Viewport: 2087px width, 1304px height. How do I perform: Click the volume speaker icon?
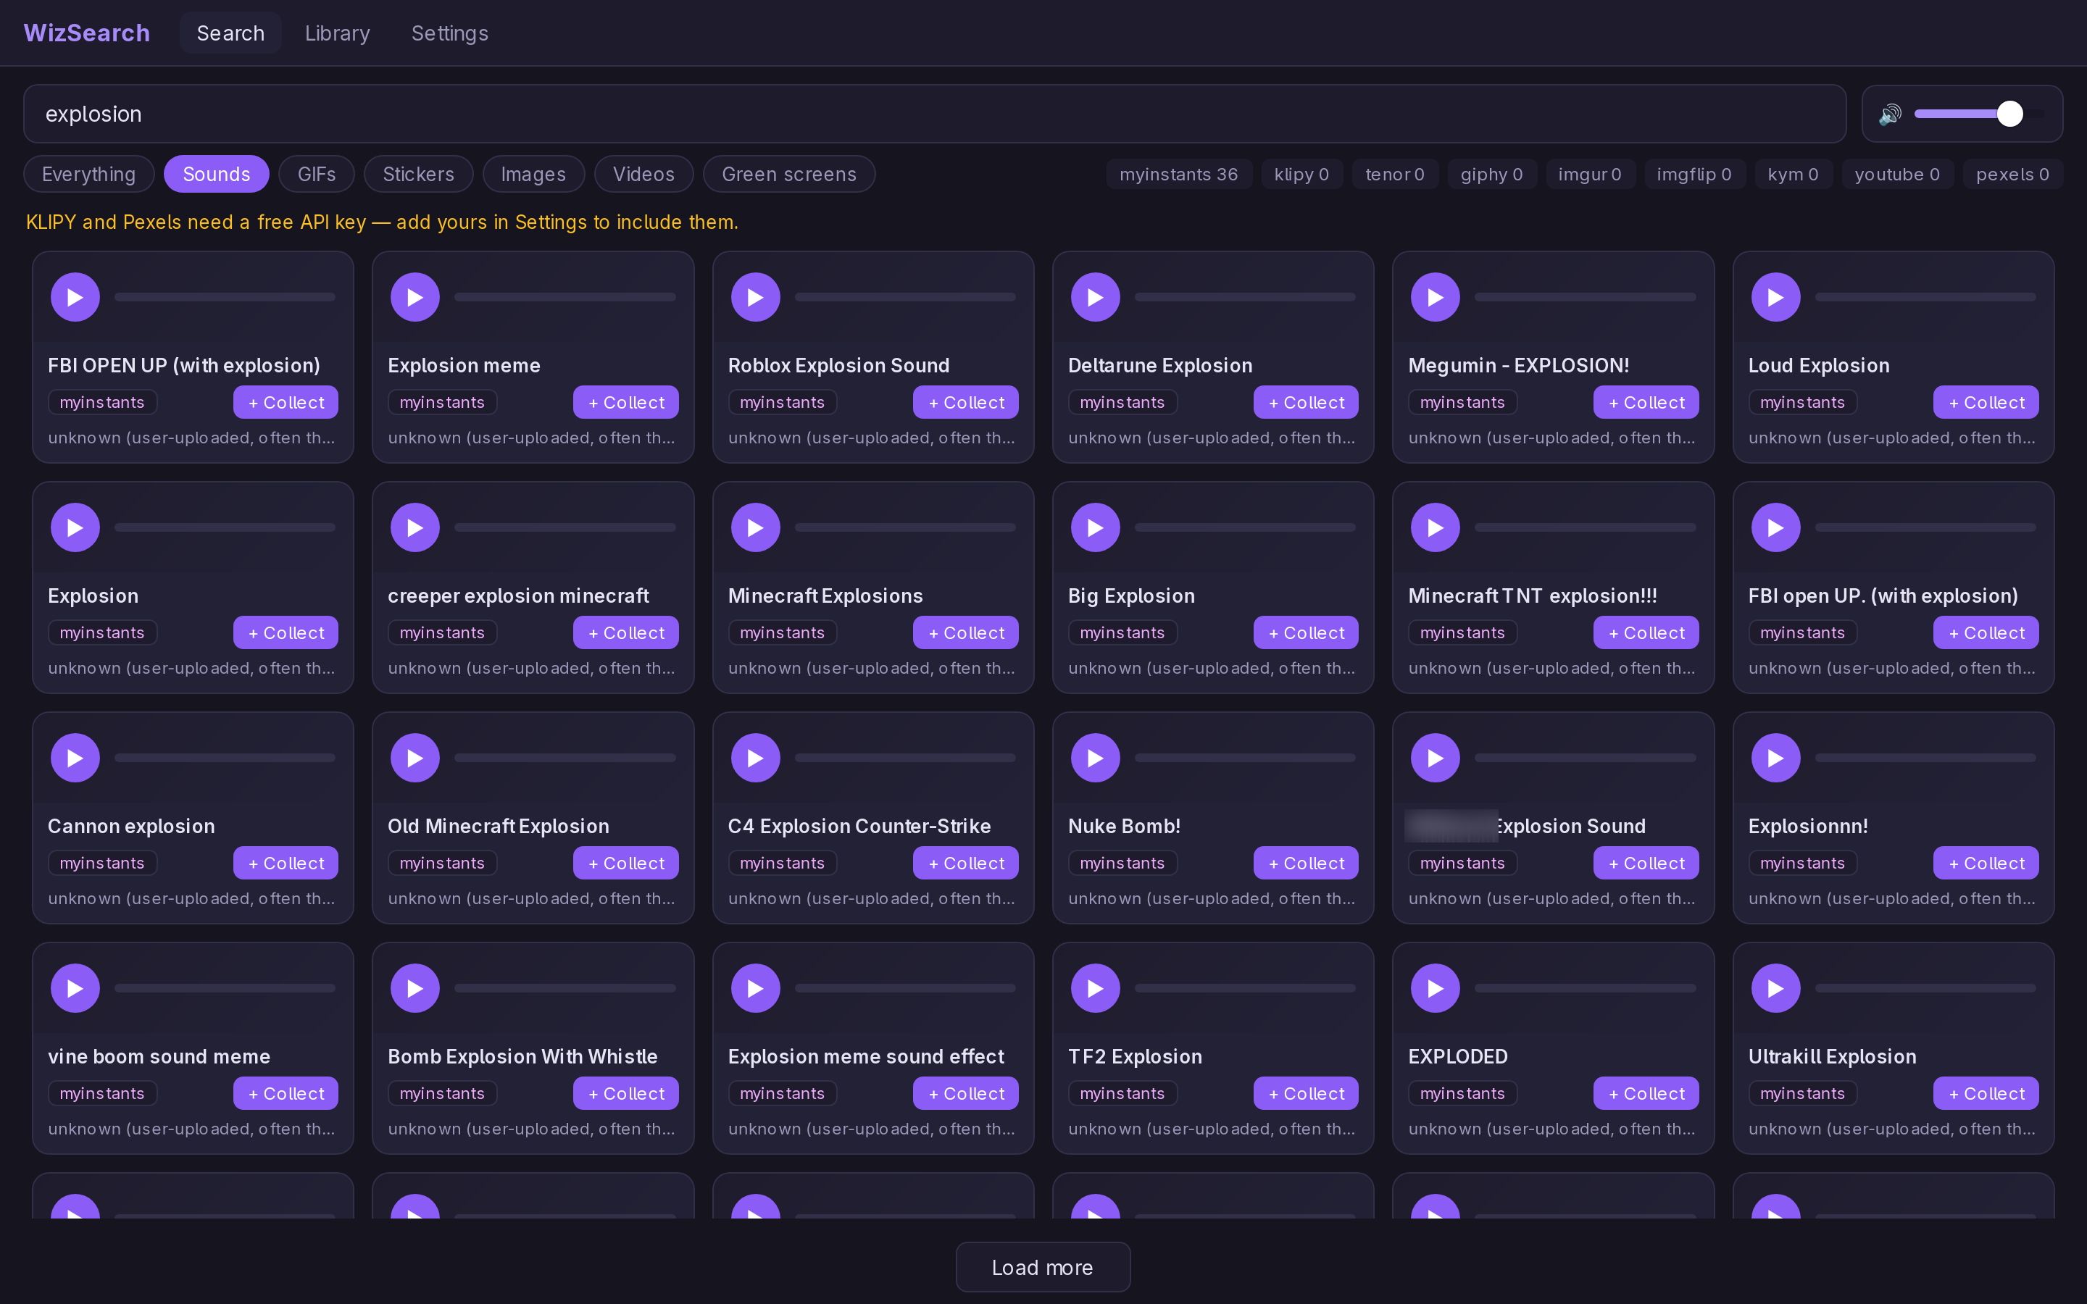pos(1889,114)
